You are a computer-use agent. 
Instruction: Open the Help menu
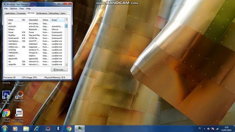tap(28, 9)
